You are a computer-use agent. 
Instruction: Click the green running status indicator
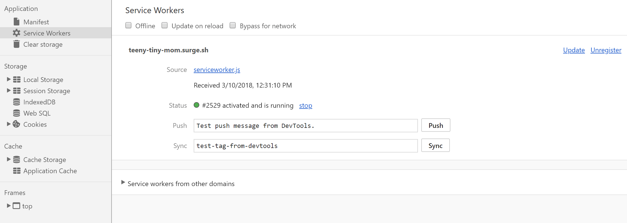[196, 105]
